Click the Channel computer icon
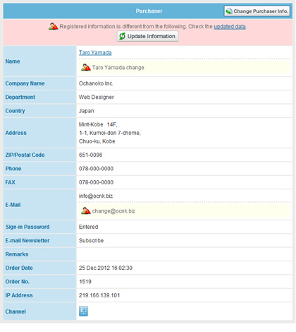 (x=83, y=311)
